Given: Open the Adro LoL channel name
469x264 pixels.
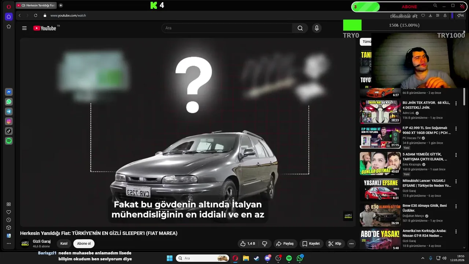Looking at the screenshot, I should tap(409, 113).
